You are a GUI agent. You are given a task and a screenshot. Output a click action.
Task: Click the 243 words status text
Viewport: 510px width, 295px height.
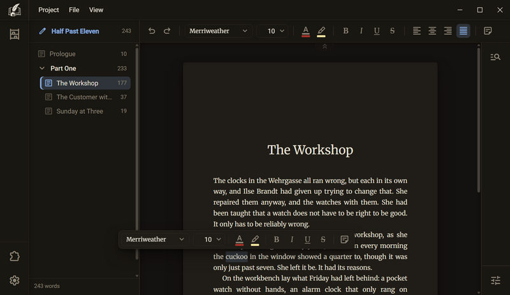(x=47, y=286)
